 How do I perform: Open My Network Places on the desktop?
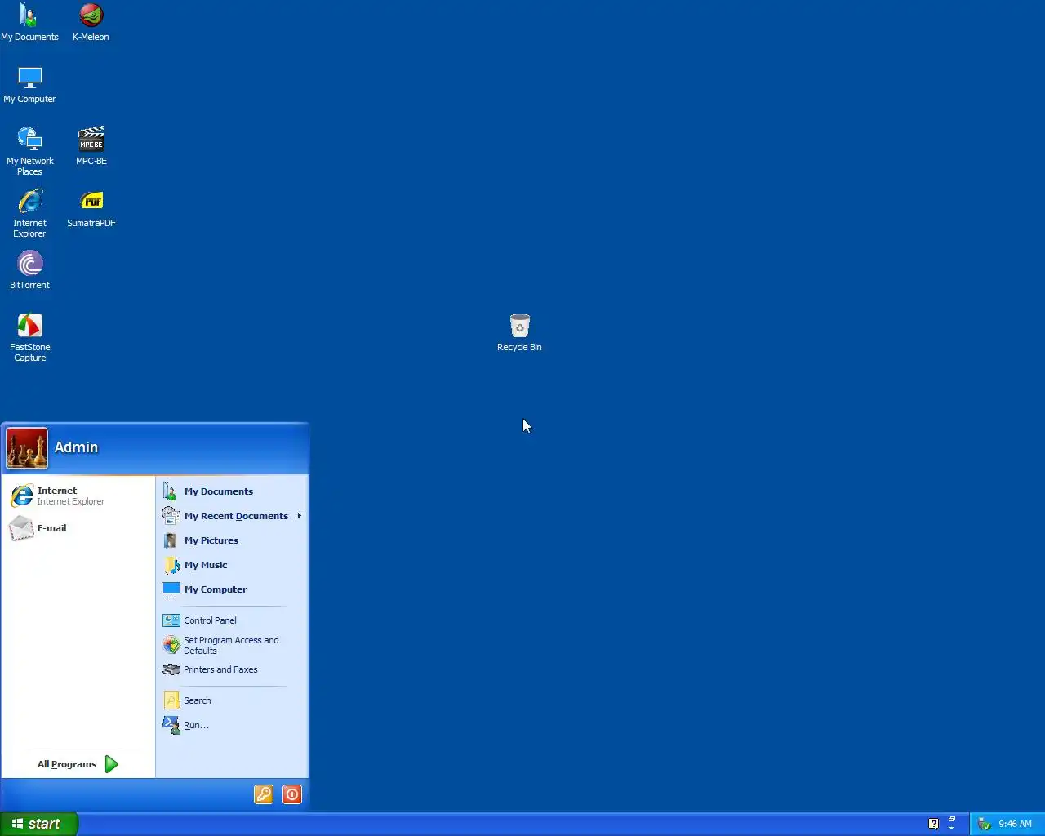point(29,151)
